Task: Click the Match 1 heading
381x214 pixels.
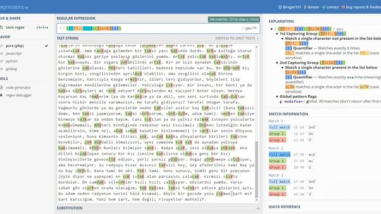Action: point(276,121)
